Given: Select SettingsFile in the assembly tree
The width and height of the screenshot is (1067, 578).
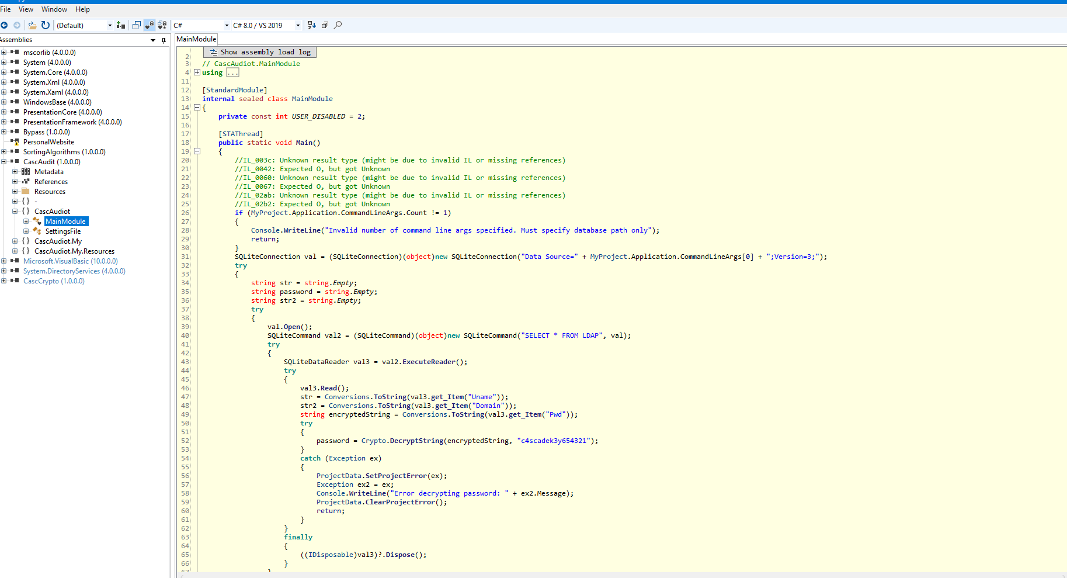Looking at the screenshot, I should 63,231.
